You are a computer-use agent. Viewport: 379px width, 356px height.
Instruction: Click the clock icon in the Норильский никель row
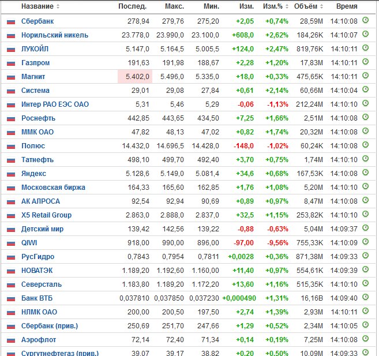(366, 34)
